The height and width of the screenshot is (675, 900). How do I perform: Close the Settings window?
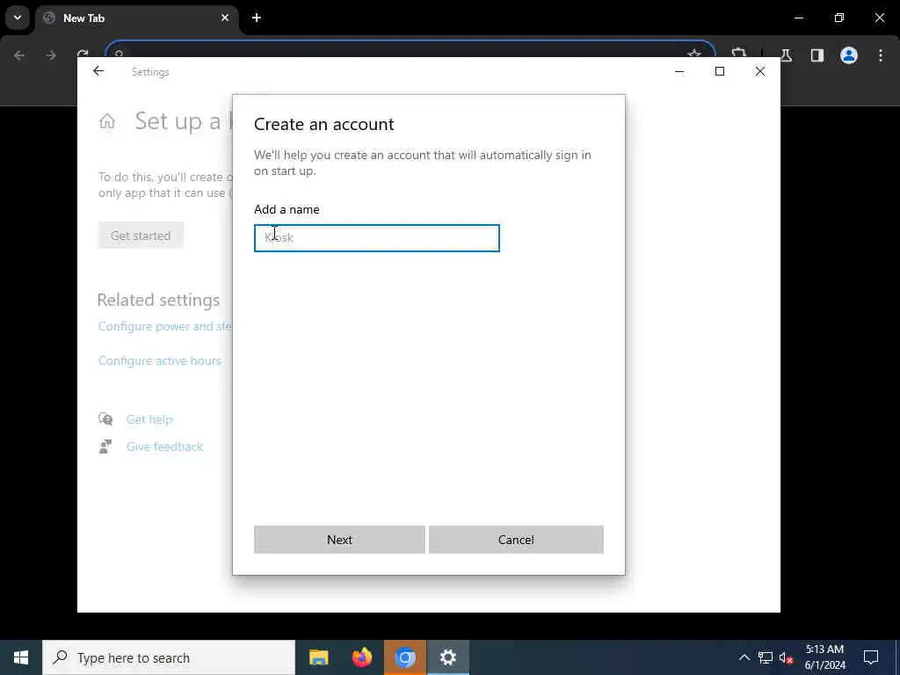(x=760, y=71)
